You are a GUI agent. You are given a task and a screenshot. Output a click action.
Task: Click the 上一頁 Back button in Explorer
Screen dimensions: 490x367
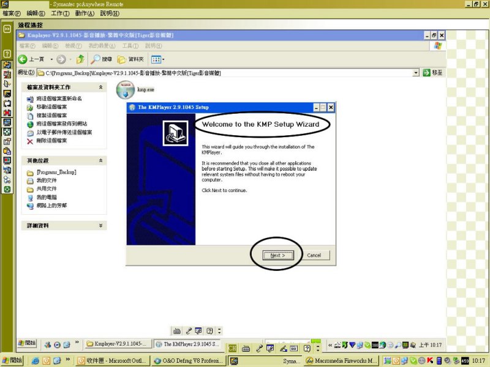pos(31,59)
